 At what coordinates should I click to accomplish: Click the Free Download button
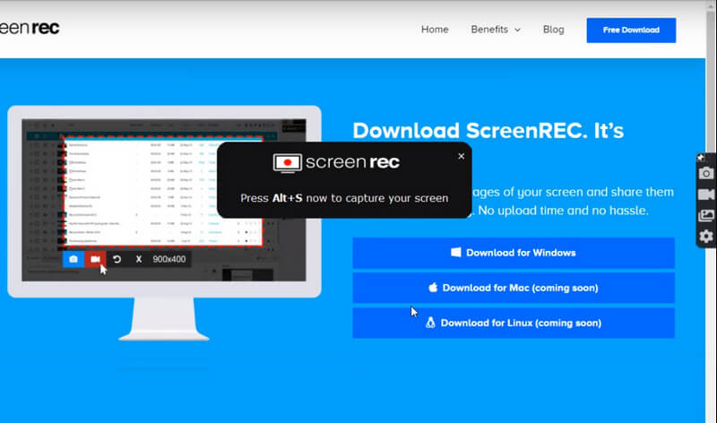point(631,30)
